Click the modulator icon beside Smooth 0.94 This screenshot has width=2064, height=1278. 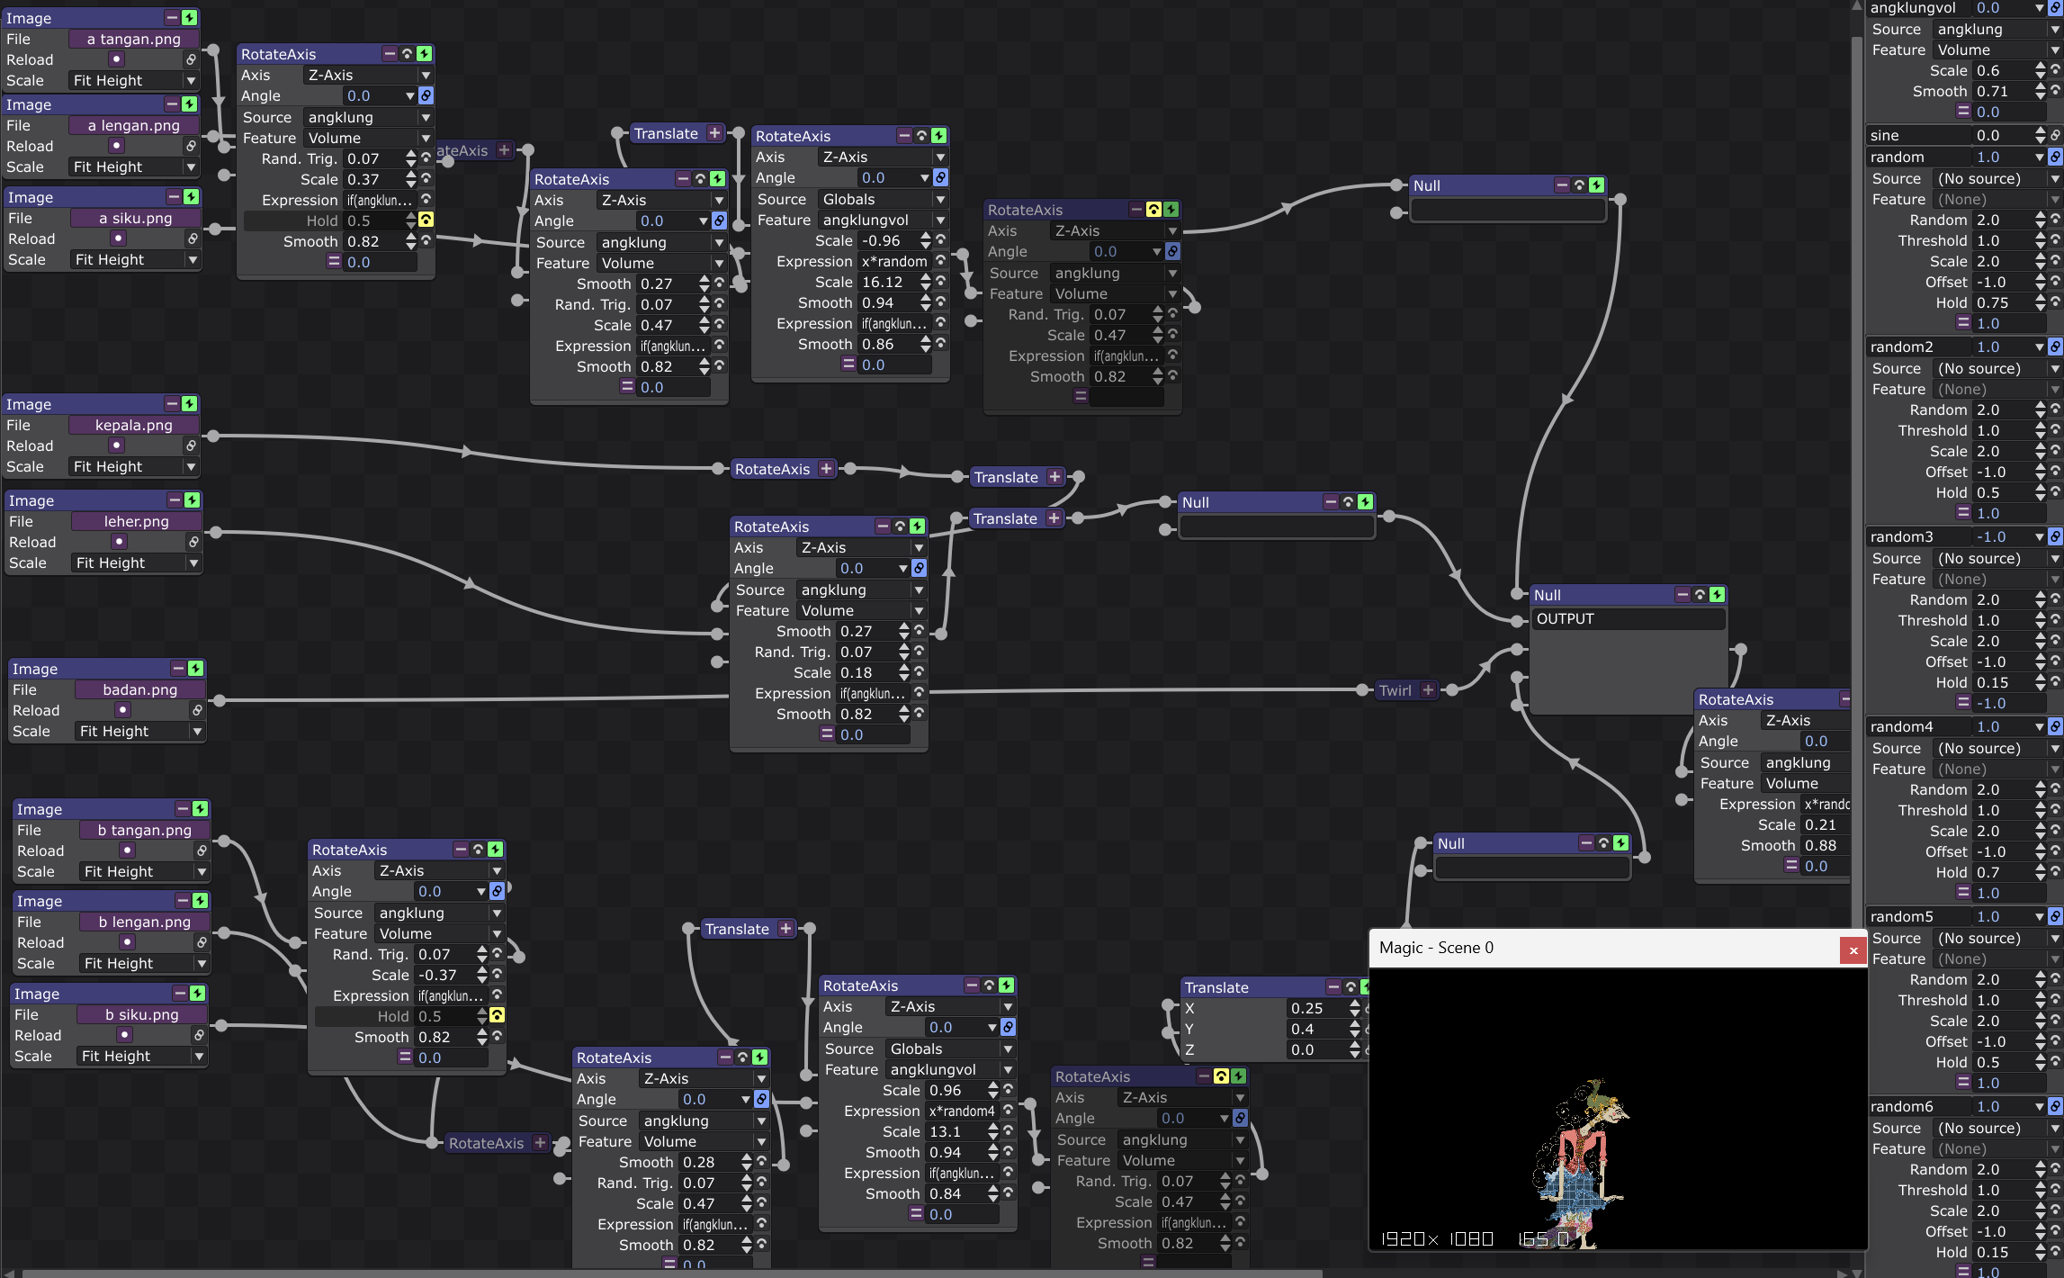click(940, 303)
